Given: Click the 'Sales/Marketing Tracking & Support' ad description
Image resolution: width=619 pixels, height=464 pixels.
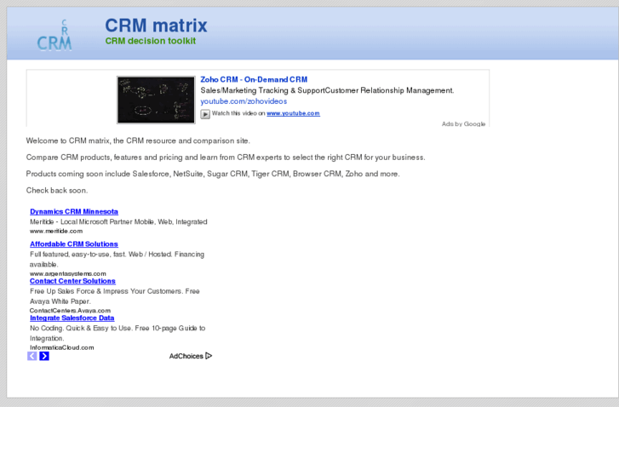Looking at the screenshot, I should (x=327, y=90).
